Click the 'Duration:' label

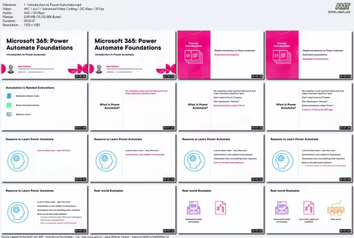coord(9,21)
